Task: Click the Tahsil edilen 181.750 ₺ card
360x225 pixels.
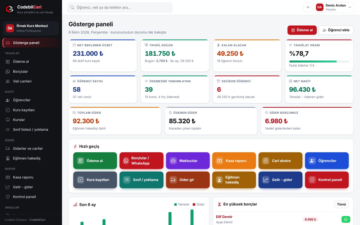Action: point(175,55)
